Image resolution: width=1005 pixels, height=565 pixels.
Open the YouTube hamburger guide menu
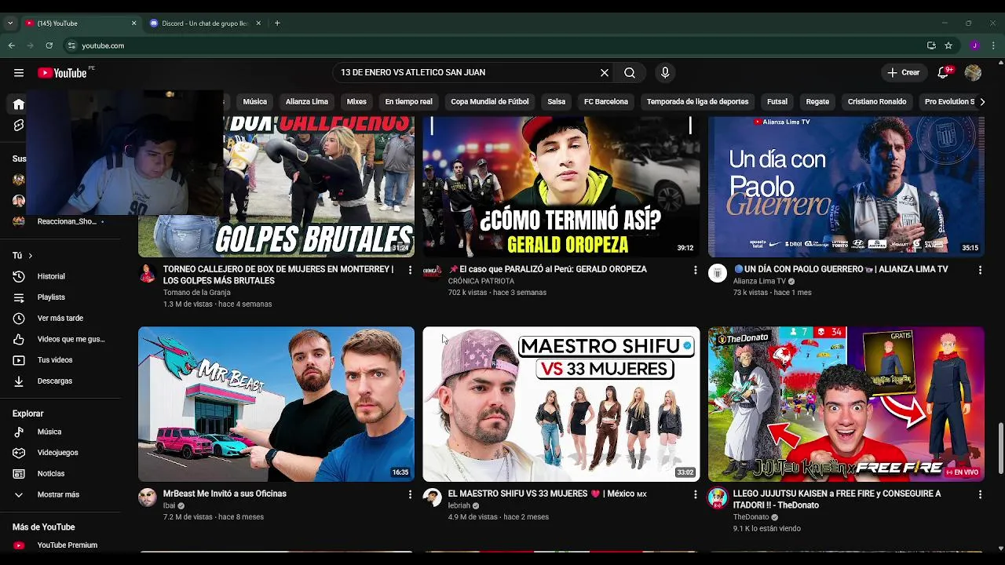[19, 73]
